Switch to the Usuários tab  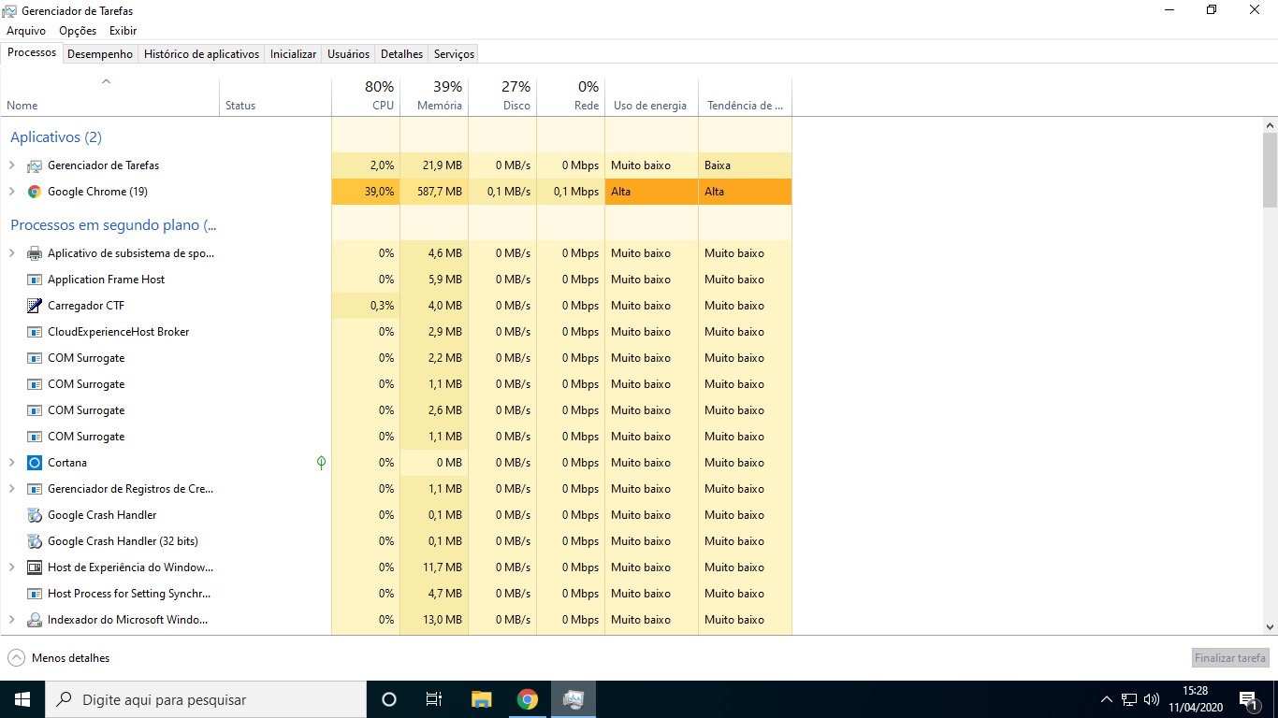click(349, 54)
